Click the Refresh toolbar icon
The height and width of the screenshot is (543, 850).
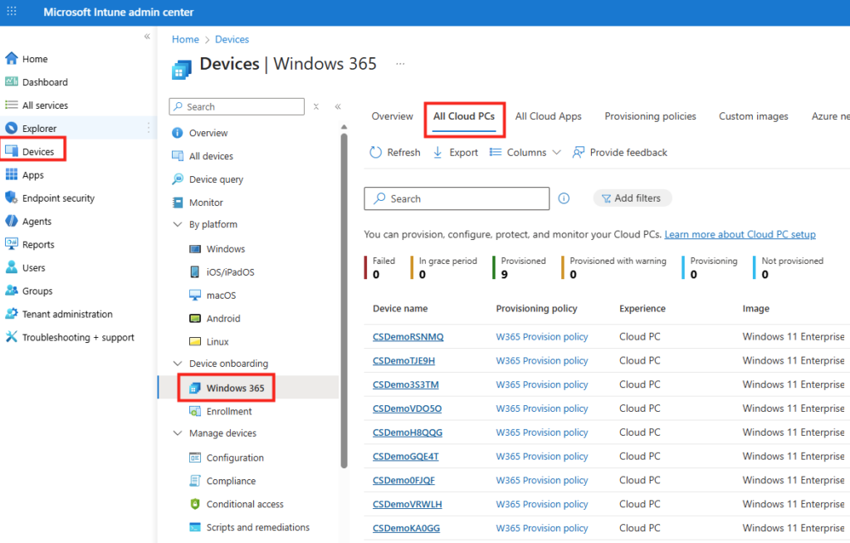click(x=375, y=153)
